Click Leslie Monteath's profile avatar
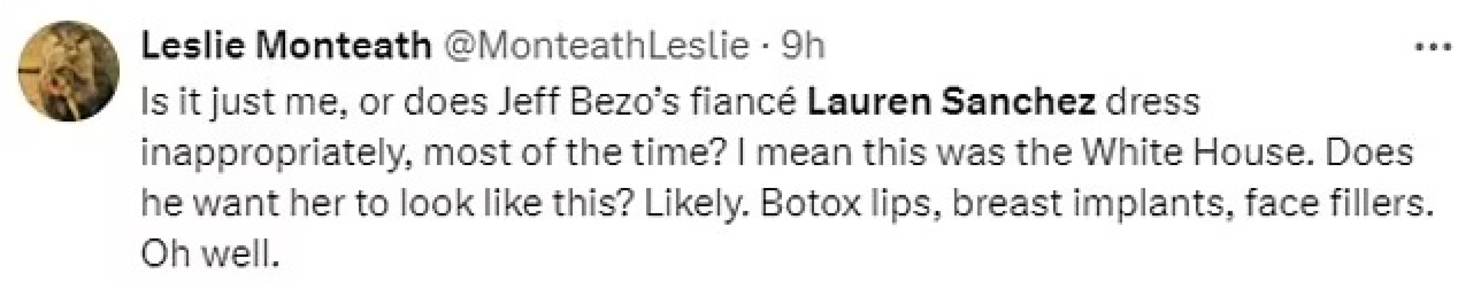 tap(69, 70)
